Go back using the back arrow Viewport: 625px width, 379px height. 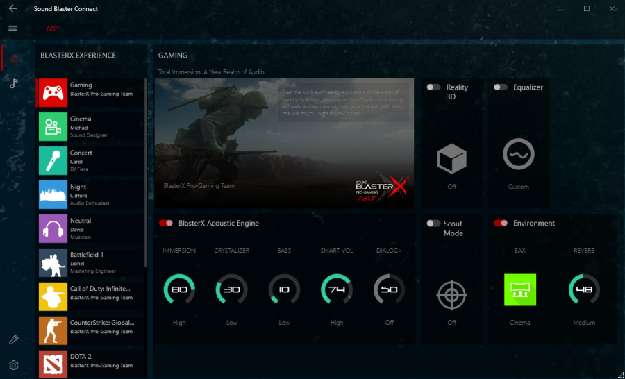[12, 9]
